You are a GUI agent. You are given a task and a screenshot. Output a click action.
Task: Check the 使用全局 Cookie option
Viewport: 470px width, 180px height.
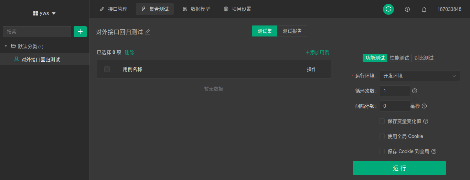point(382,136)
